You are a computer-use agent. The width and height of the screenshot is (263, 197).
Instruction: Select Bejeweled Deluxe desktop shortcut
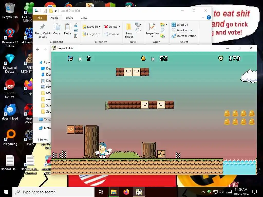click(10, 64)
